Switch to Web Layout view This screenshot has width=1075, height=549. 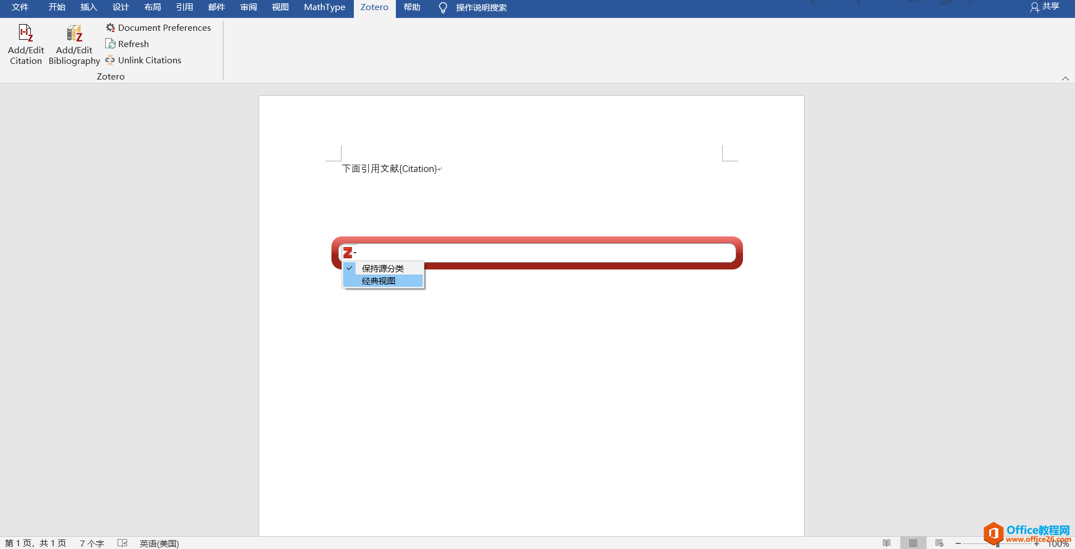pyautogui.click(x=940, y=543)
